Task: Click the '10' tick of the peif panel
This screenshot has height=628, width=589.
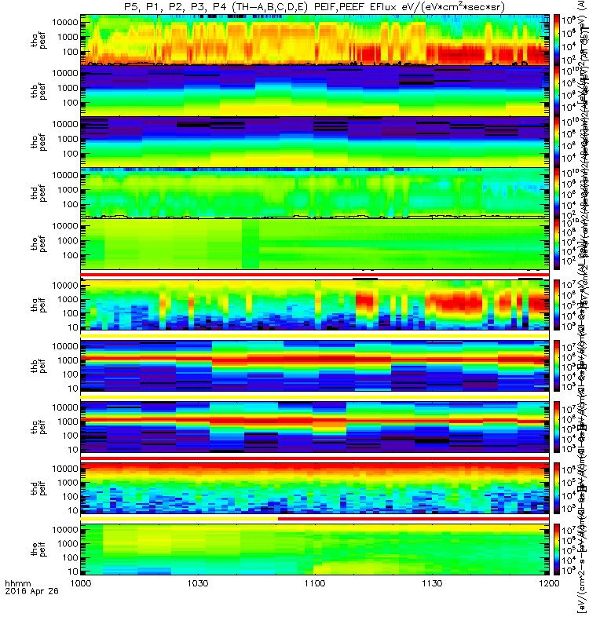Action: click(x=73, y=571)
